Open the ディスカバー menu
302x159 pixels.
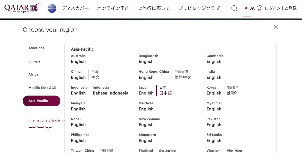tap(75, 8)
